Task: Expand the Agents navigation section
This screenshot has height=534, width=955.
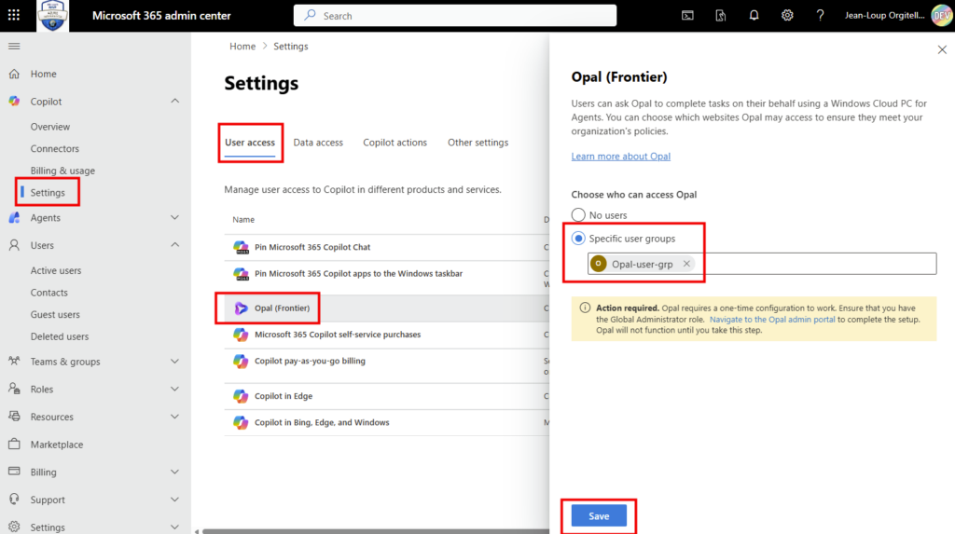Action: point(174,218)
